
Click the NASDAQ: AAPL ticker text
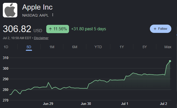pyautogui.click(x=35, y=15)
